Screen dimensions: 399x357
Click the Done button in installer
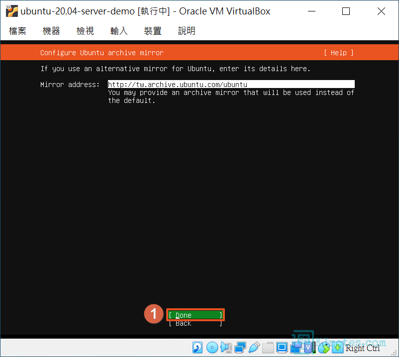[196, 315]
